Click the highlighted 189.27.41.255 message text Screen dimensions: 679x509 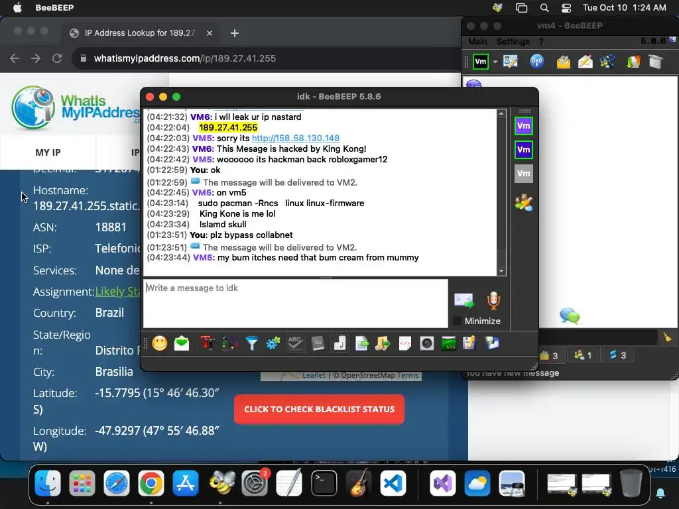(228, 128)
